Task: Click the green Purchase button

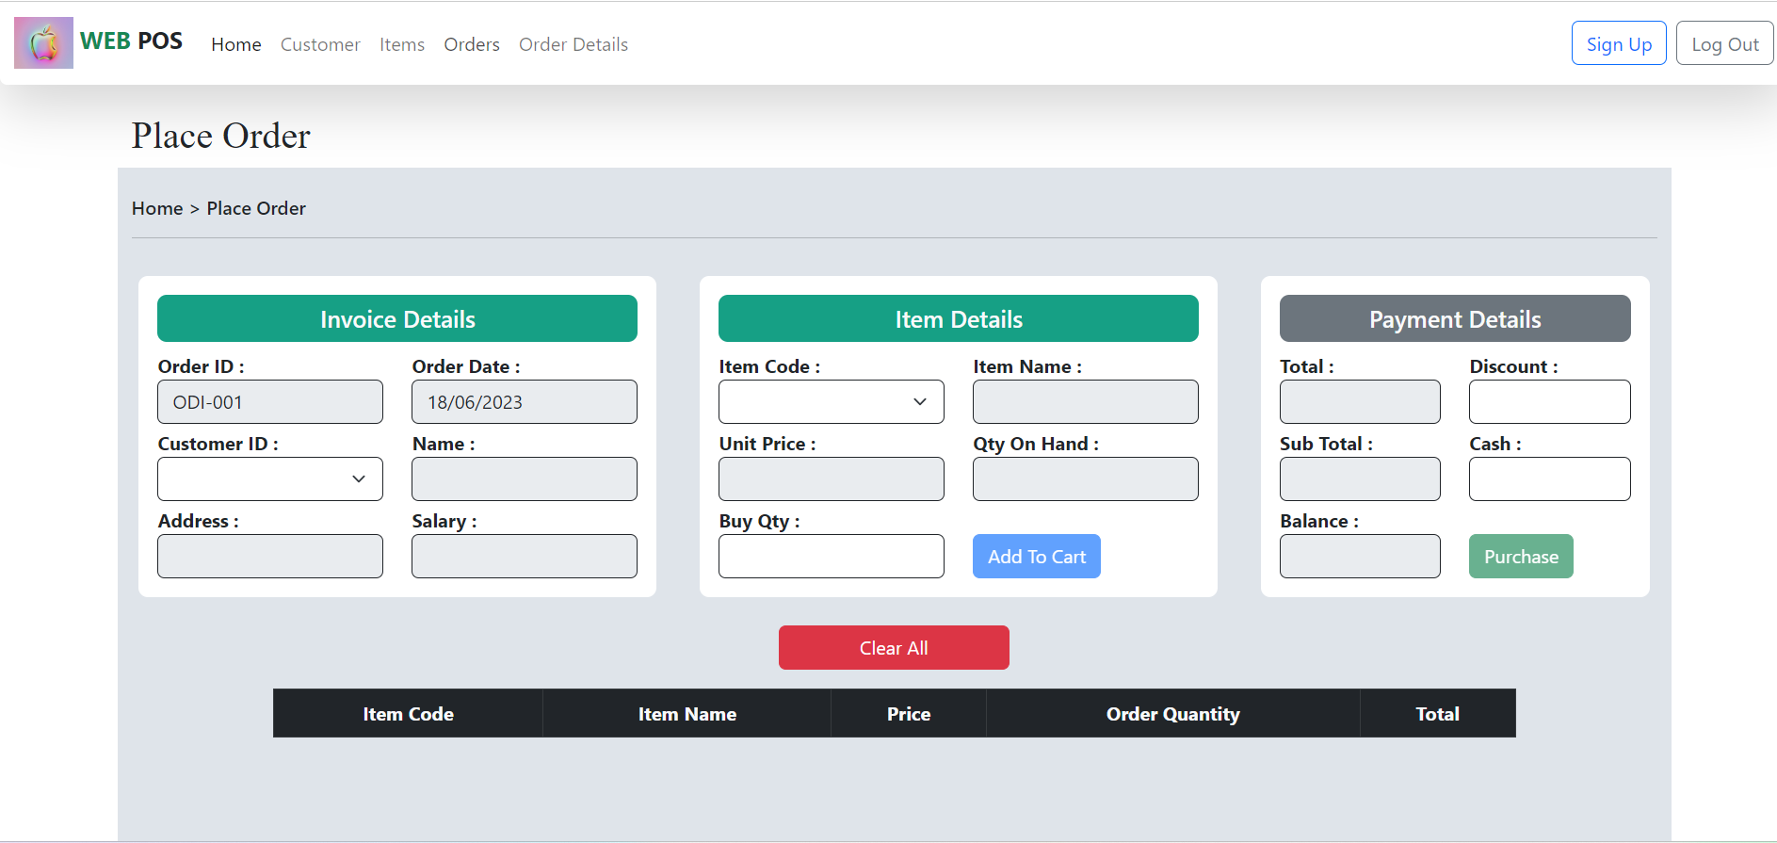Action: (x=1520, y=556)
